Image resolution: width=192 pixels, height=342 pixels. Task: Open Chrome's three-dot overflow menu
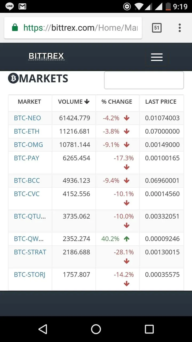point(180,28)
